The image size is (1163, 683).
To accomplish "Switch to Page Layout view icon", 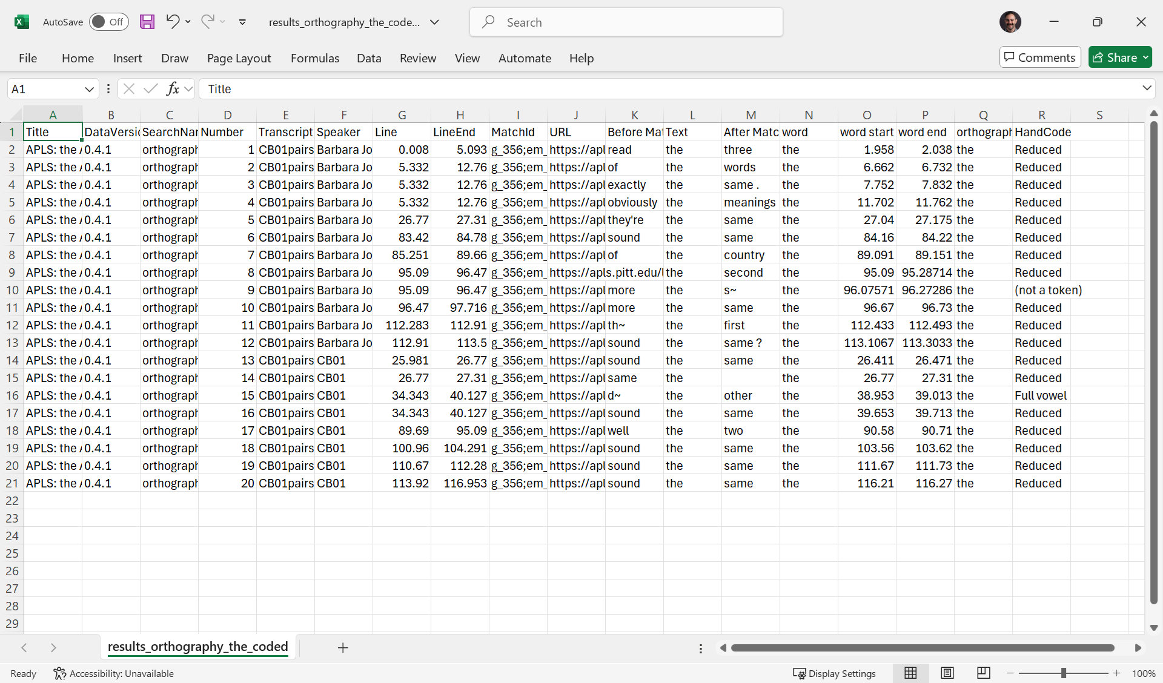I will point(947,673).
